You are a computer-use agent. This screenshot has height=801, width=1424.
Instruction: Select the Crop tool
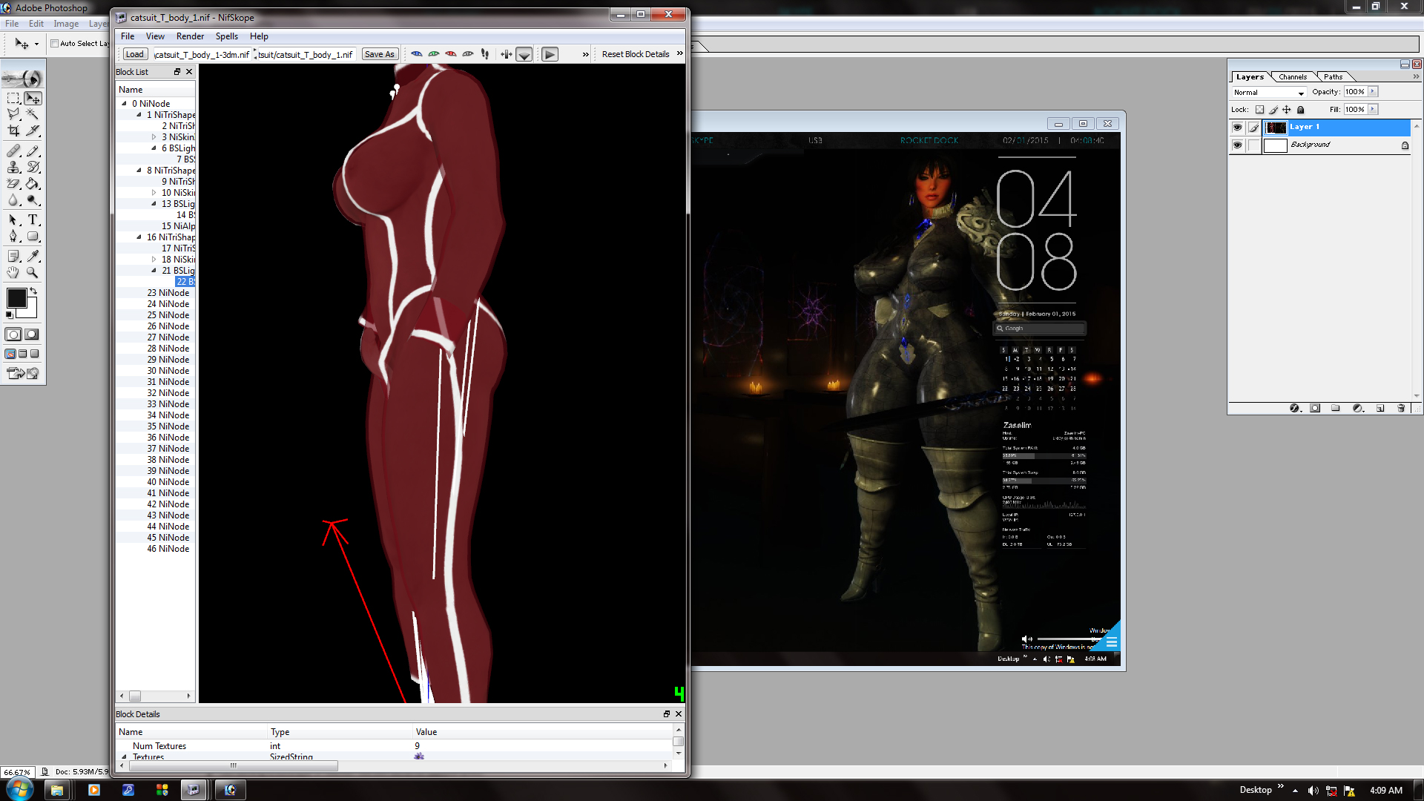pyautogui.click(x=13, y=131)
